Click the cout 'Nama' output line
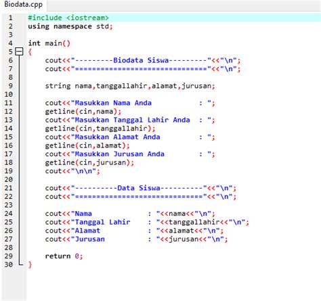Viewport: 321px width, 301px height. point(130,214)
